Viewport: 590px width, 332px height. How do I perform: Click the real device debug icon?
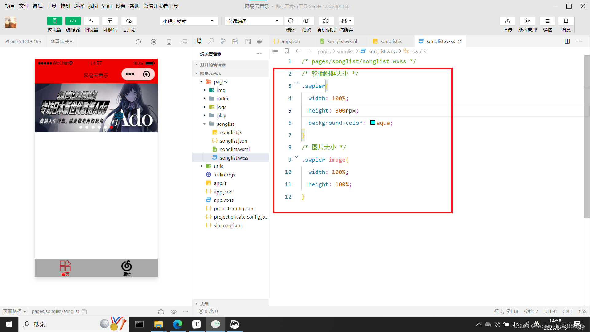coord(326,21)
